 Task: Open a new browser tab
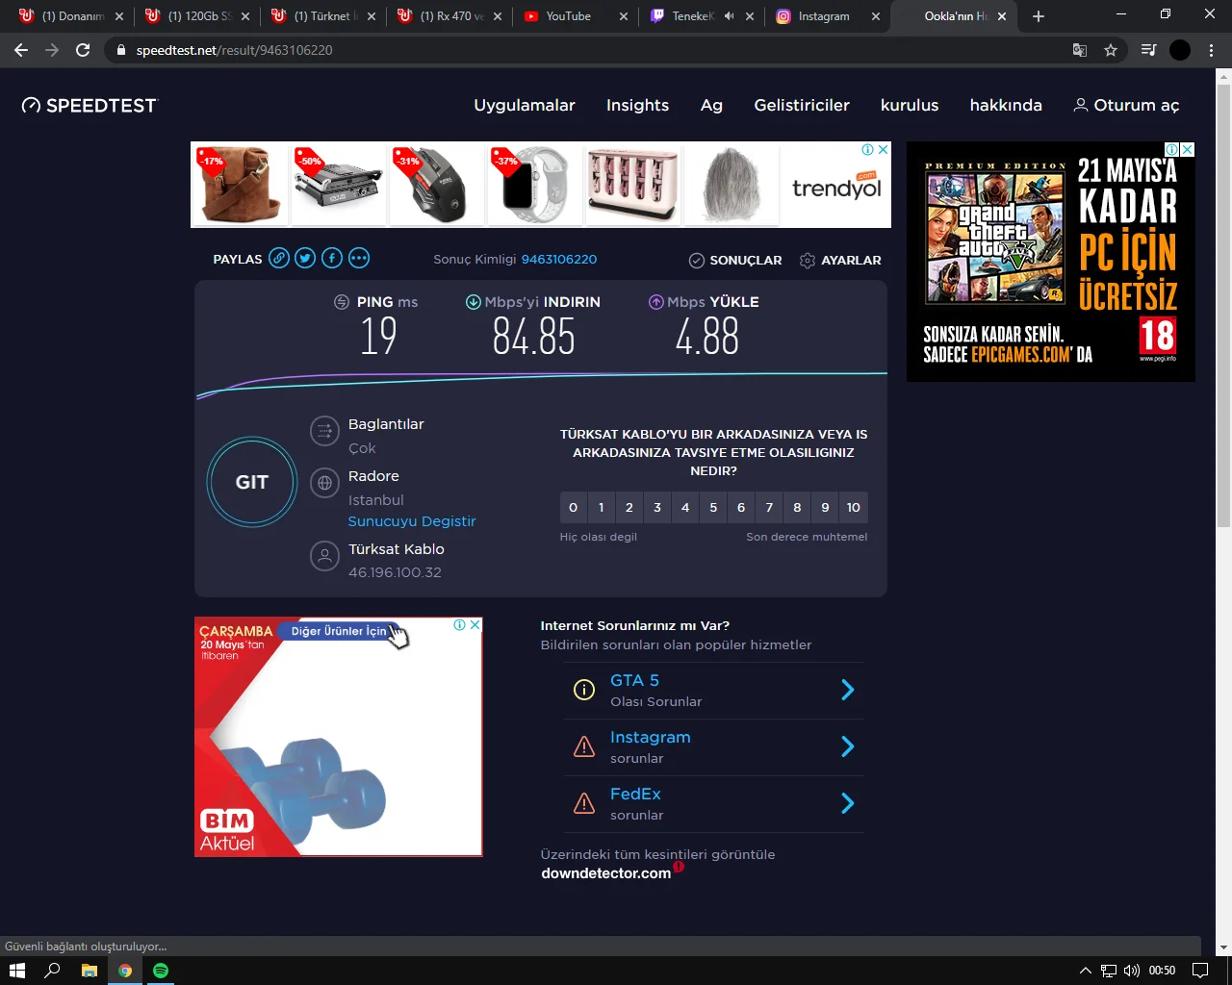1039,16
